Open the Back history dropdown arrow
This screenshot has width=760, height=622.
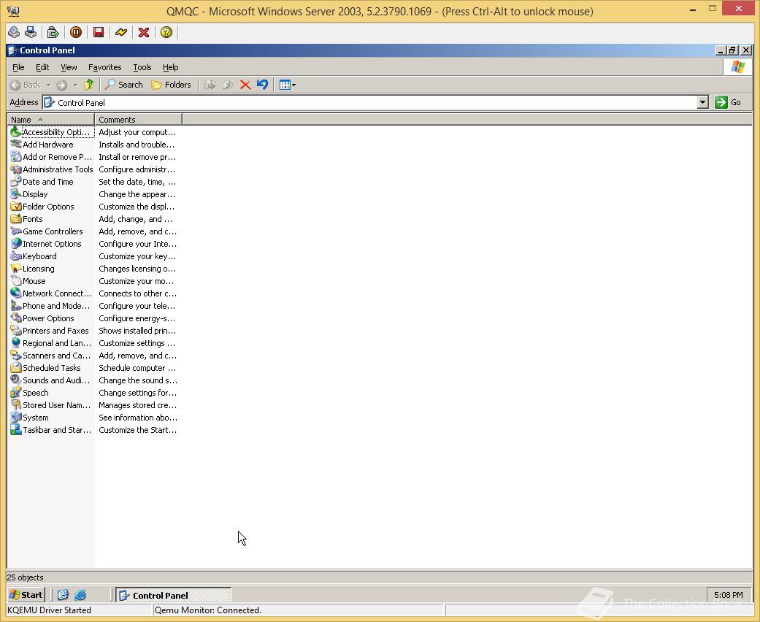[x=48, y=85]
